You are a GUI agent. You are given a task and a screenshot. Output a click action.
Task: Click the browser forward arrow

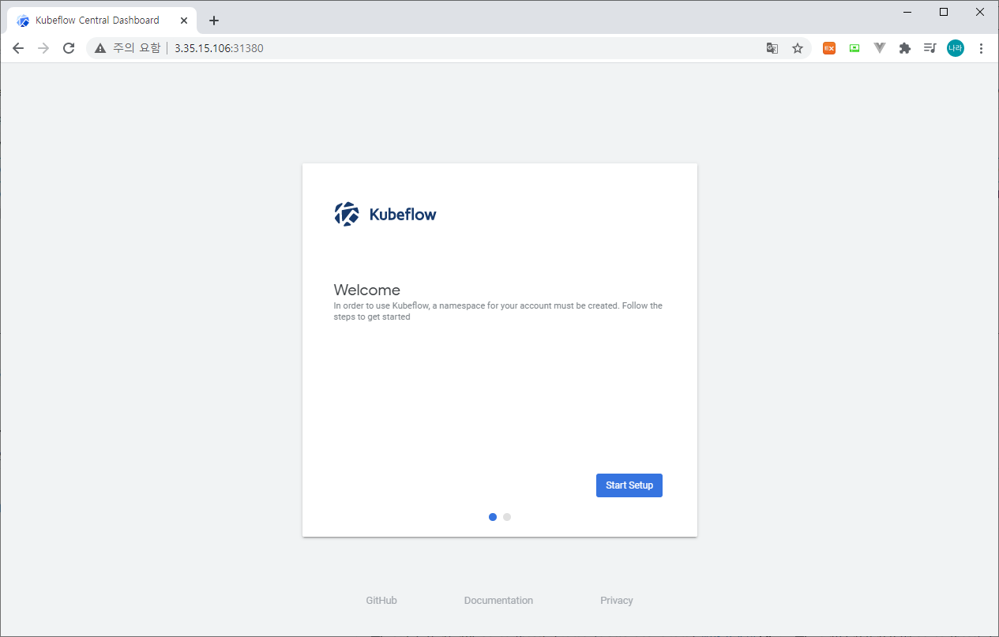coord(43,48)
